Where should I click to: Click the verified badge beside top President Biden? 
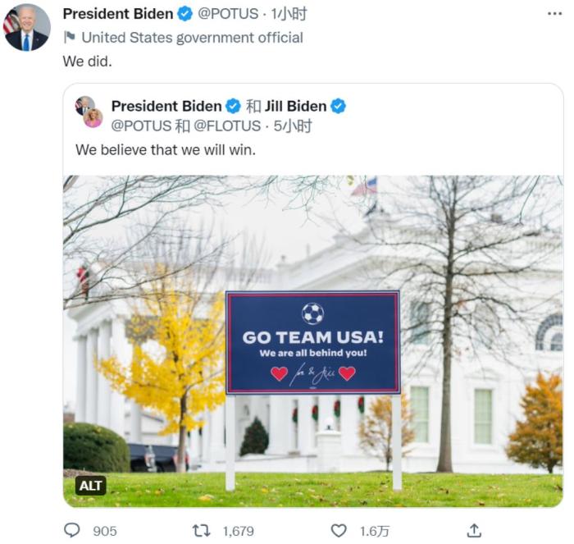185,14
